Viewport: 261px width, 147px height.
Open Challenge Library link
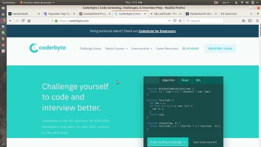point(91,49)
